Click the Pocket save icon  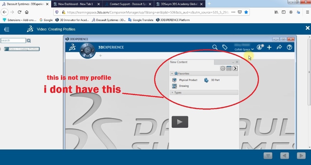(x=240, y=12)
